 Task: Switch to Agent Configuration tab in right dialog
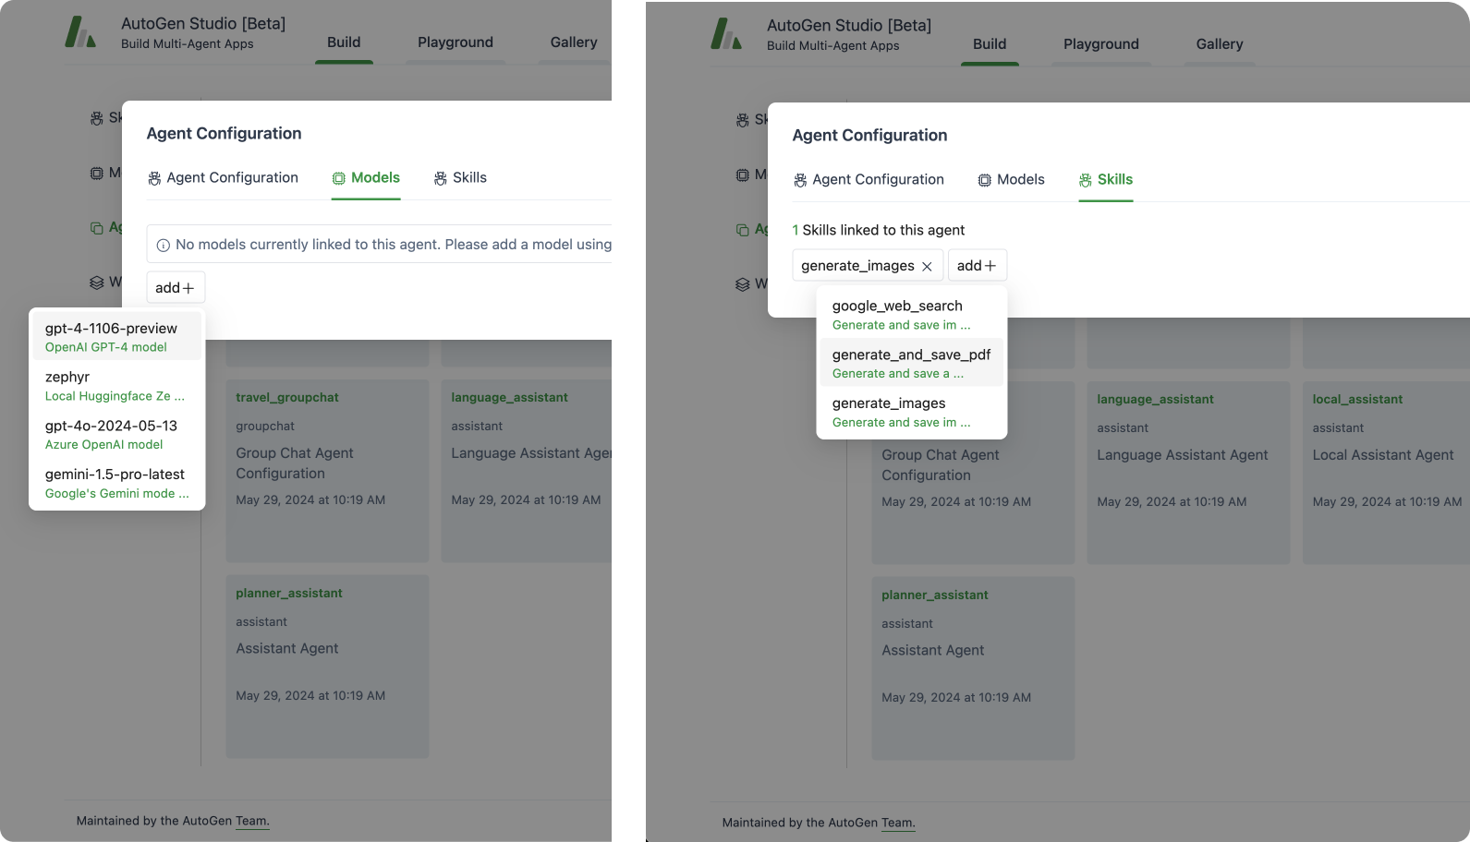pyautogui.click(x=869, y=180)
